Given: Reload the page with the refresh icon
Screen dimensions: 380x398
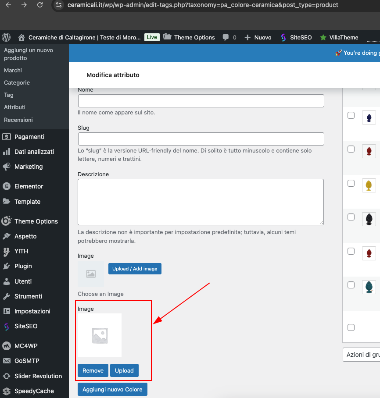Looking at the screenshot, I should [40, 5].
